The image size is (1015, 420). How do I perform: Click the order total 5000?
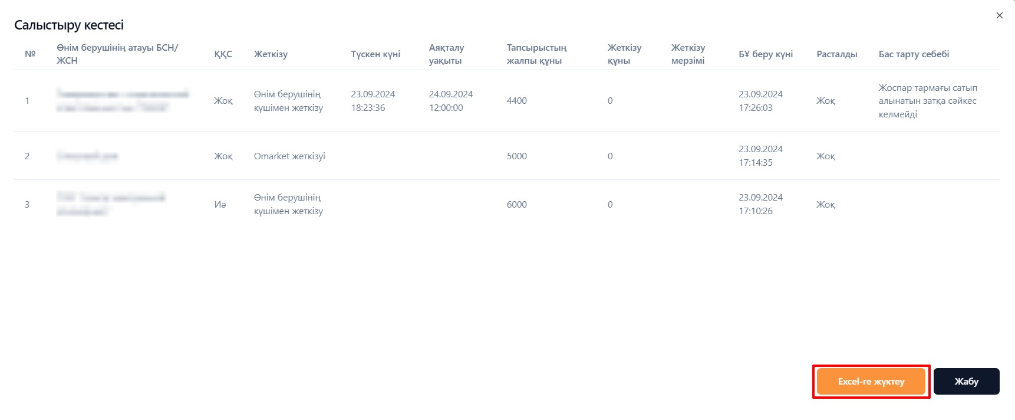point(516,156)
